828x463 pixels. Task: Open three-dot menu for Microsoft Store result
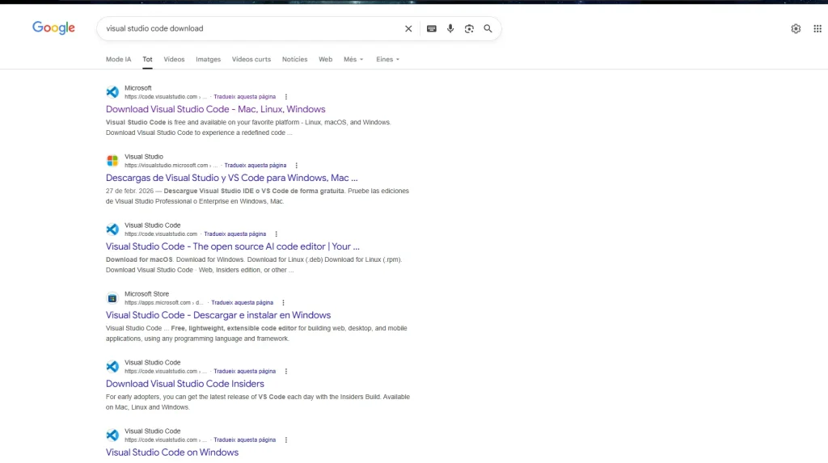coord(283,303)
